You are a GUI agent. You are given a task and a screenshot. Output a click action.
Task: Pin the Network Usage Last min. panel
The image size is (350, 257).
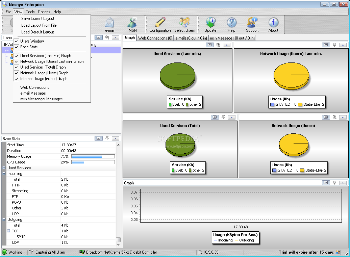[x=334, y=45]
